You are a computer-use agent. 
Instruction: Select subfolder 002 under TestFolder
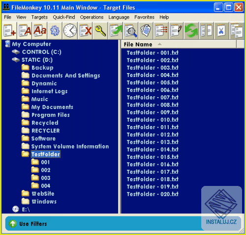(x=46, y=170)
